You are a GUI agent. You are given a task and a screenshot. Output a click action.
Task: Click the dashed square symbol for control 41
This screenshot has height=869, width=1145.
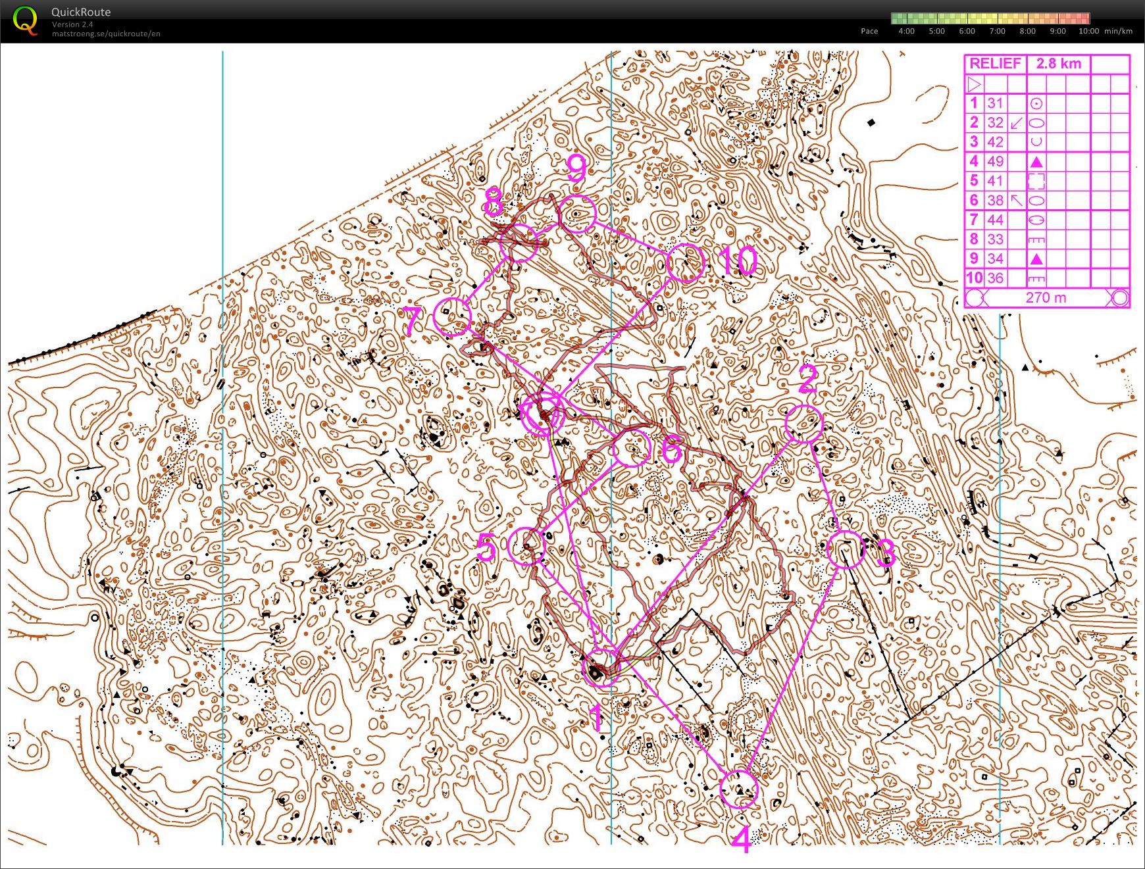pyautogui.click(x=1036, y=181)
